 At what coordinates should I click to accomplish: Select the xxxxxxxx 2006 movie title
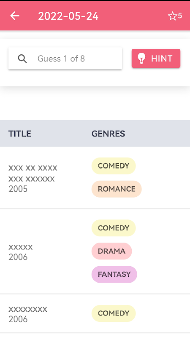[28, 309]
